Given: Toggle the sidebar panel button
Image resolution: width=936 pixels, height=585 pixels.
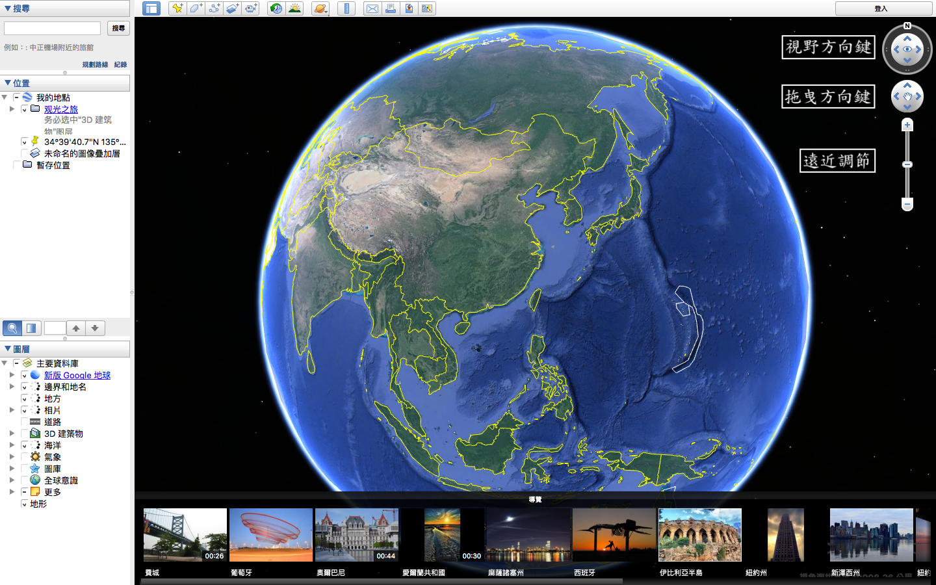Looking at the screenshot, I should 151,8.
